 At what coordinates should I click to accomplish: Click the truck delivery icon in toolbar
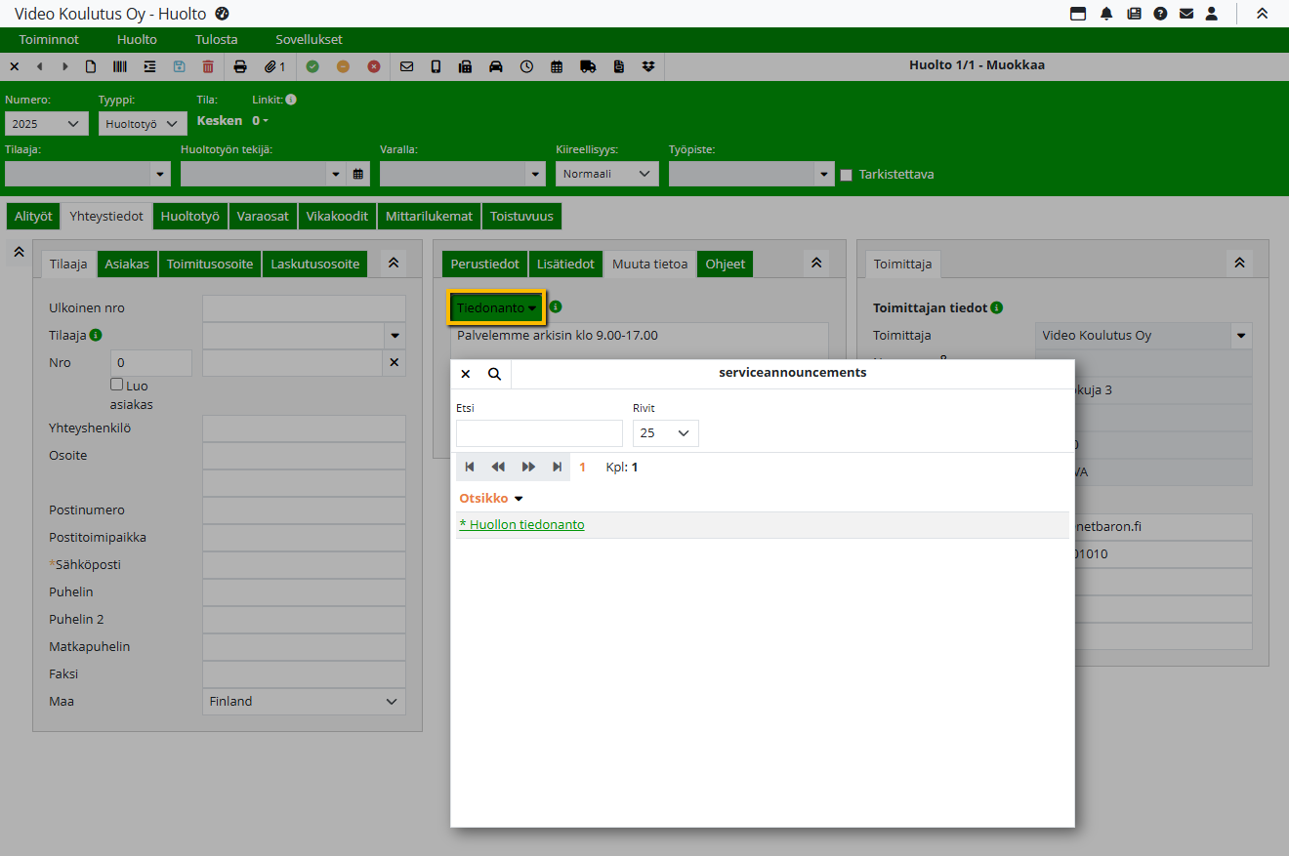[x=587, y=66]
